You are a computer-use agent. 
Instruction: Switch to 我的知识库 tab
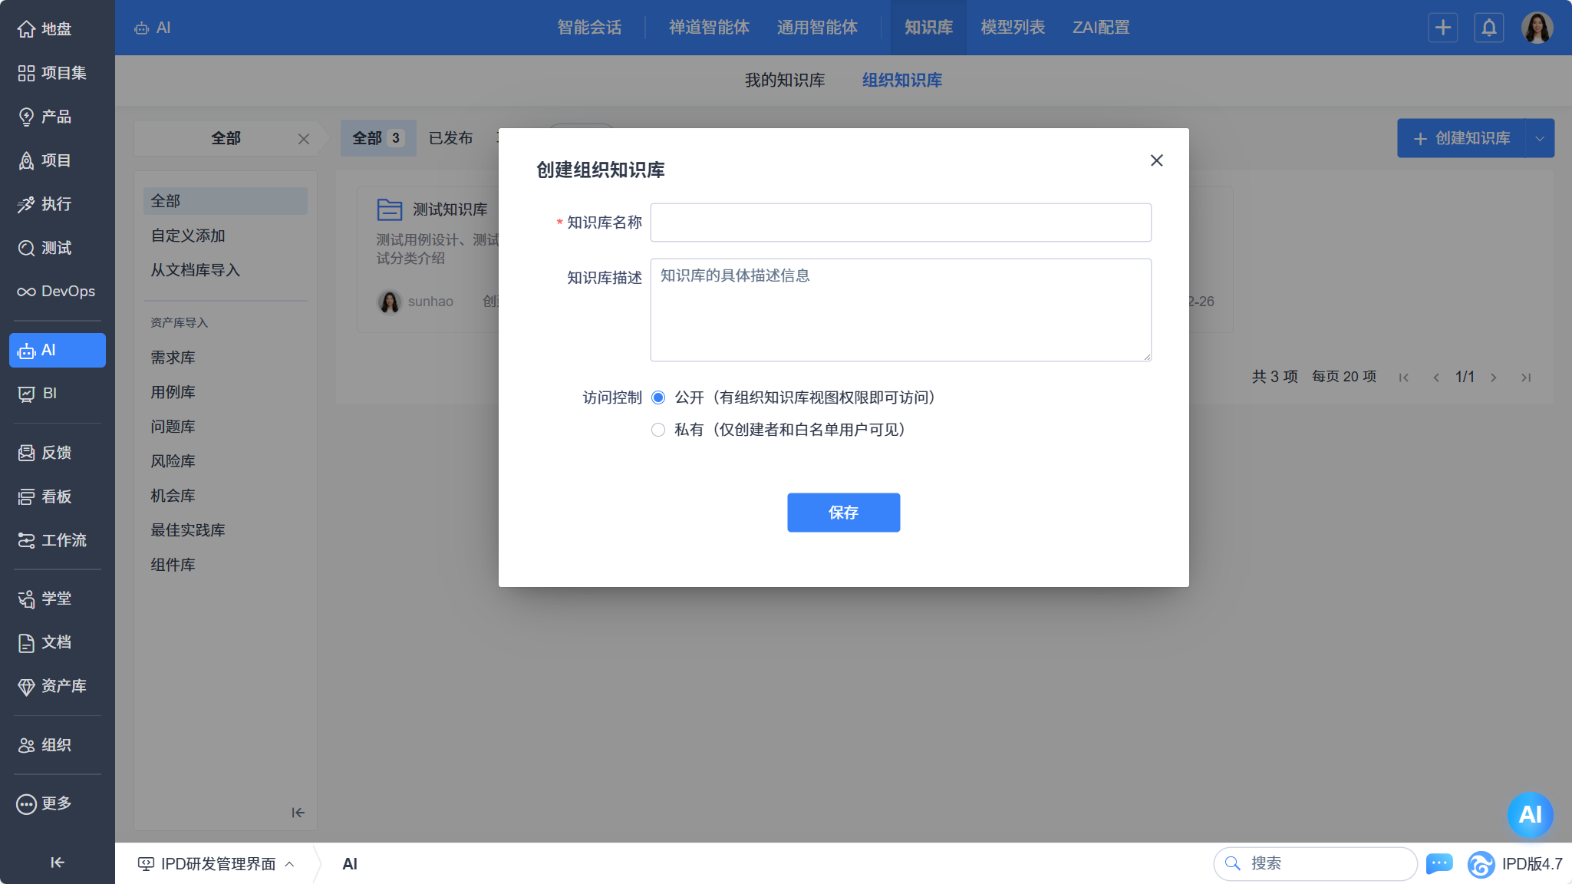point(784,80)
